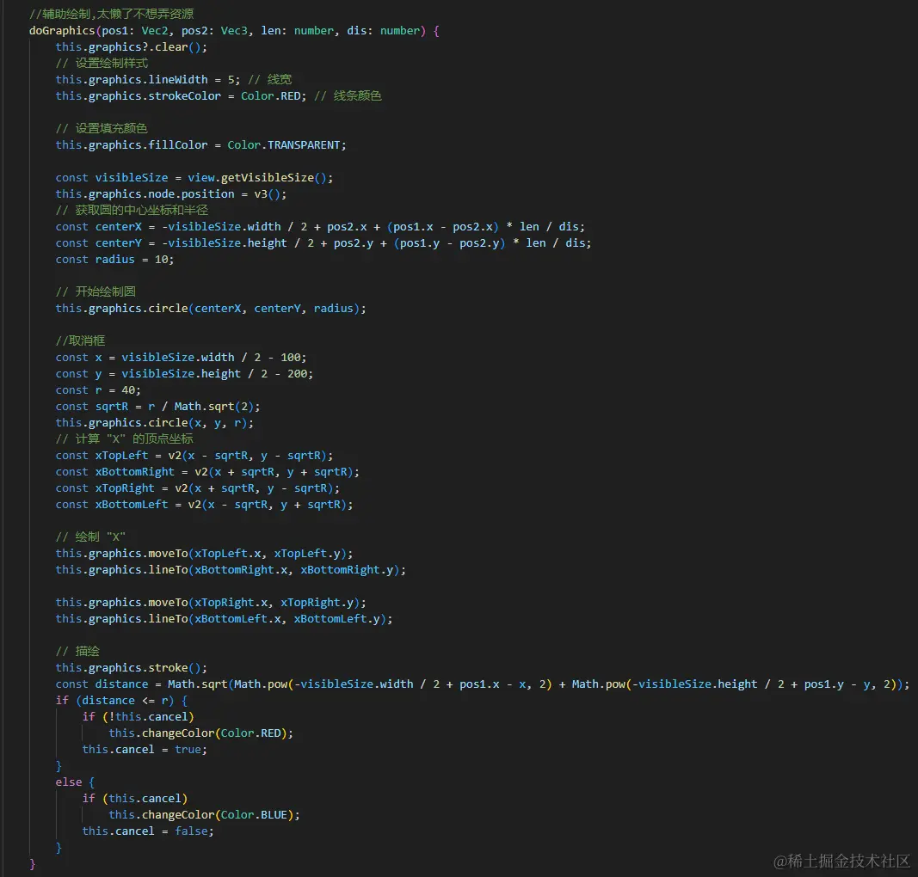Click this.cancel = false line

point(147,832)
